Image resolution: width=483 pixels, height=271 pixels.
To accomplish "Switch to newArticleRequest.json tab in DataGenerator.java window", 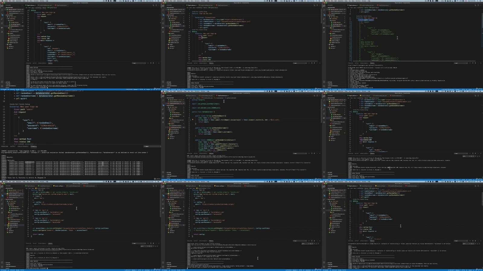I will point(206,96).
